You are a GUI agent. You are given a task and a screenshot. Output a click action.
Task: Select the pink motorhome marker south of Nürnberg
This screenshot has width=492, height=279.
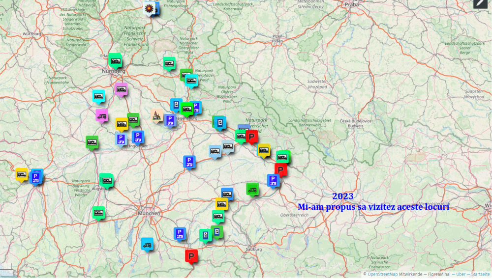click(121, 89)
